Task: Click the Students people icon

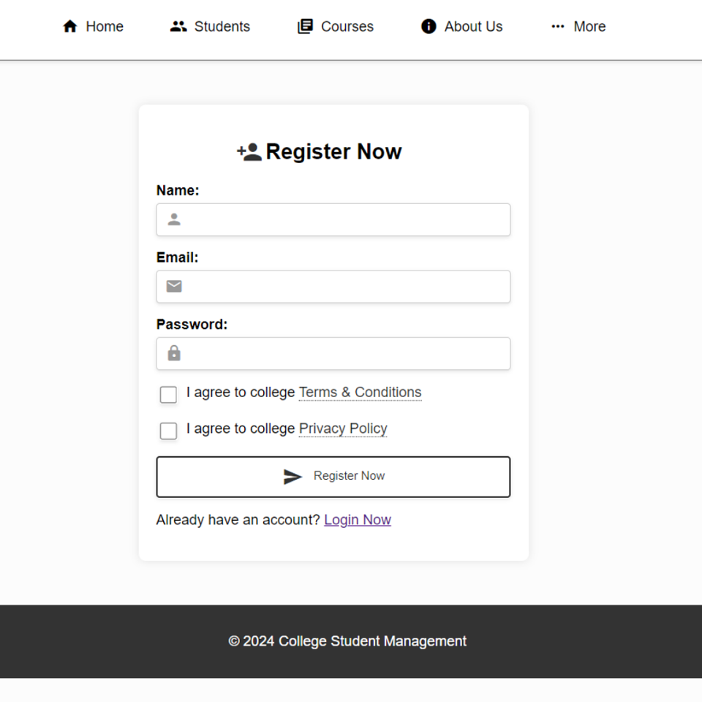Action: point(178,26)
